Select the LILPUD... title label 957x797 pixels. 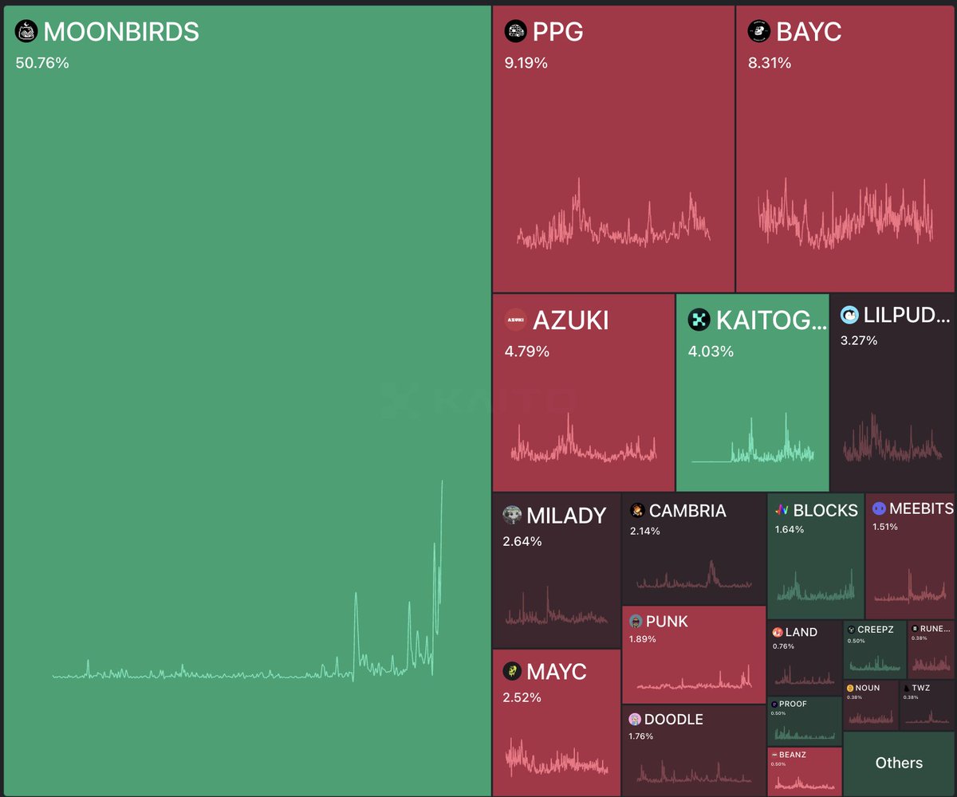[908, 315]
